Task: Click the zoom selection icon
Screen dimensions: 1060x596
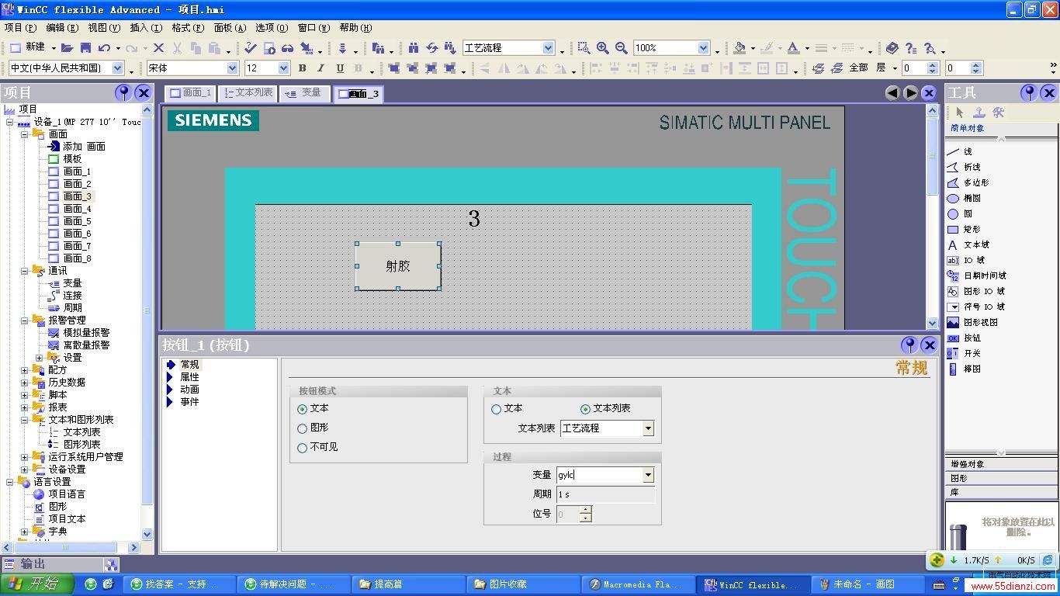Action: pos(584,48)
